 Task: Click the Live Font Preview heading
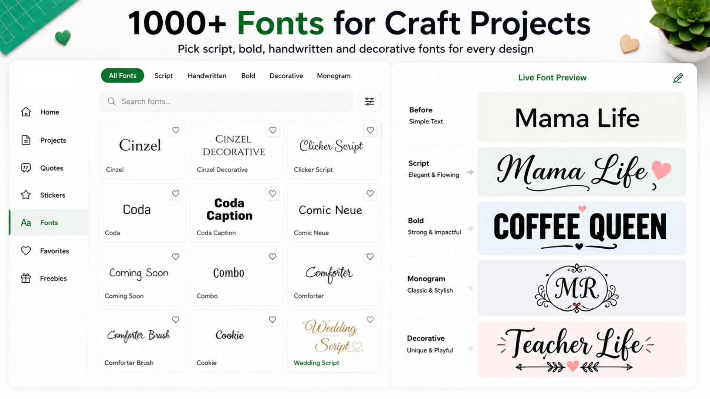552,78
